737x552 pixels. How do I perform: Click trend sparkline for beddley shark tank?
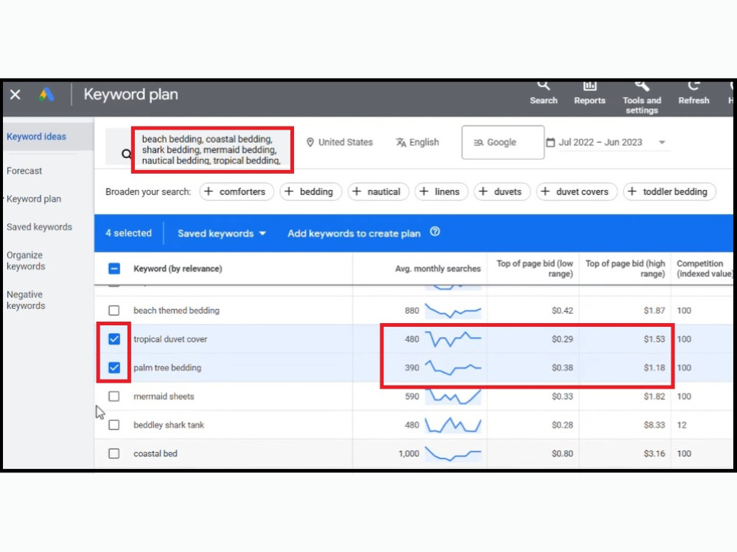453,425
